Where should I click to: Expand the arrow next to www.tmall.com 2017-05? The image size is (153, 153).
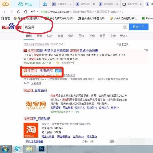click(x=54, y=63)
